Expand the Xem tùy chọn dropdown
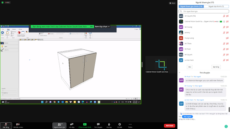Viewport: 230px width, 129px height. [x=102, y=27]
